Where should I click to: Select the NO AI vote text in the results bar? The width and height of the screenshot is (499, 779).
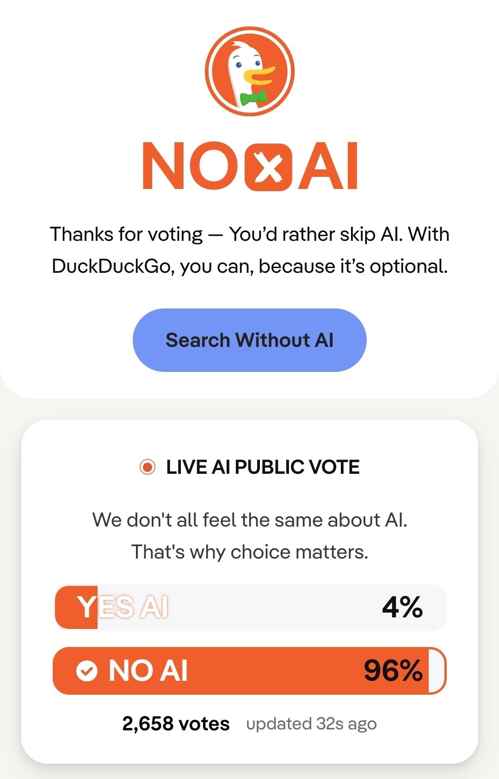tap(148, 670)
